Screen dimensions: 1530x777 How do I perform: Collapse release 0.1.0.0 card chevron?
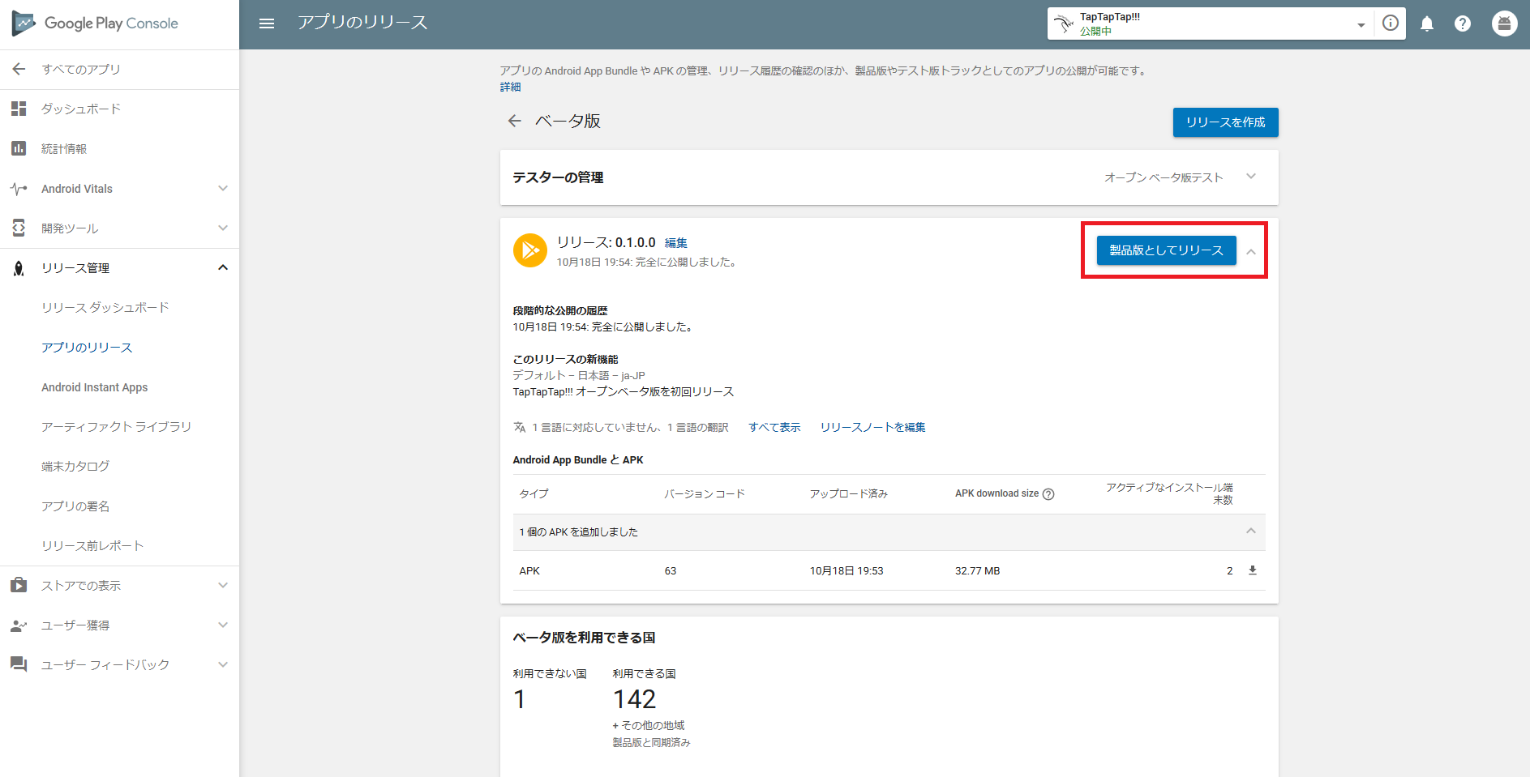click(x=1251, y=252)
